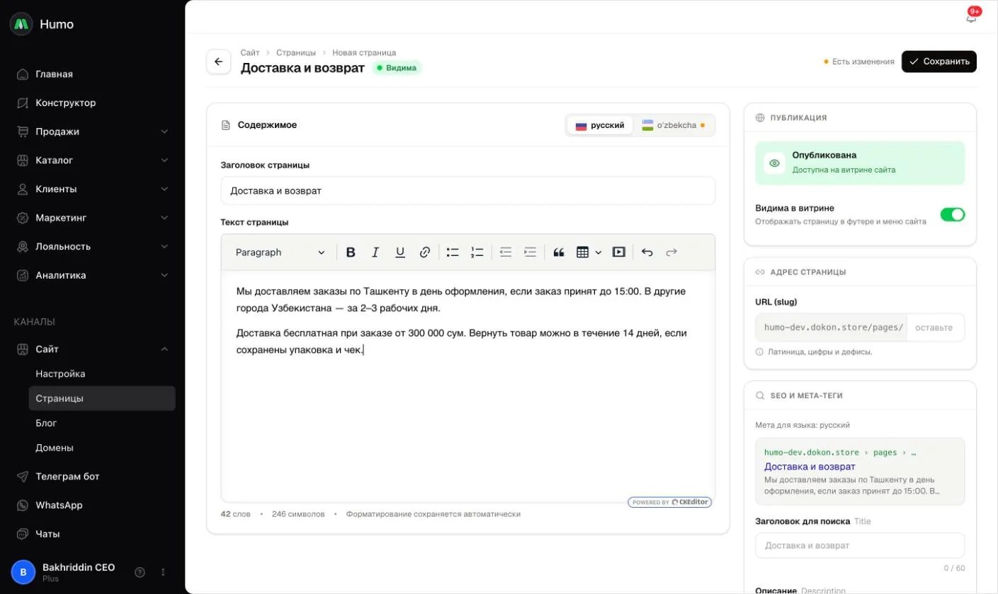Switch to the русский language tab

pyautogui.click(x=600, y=125)
